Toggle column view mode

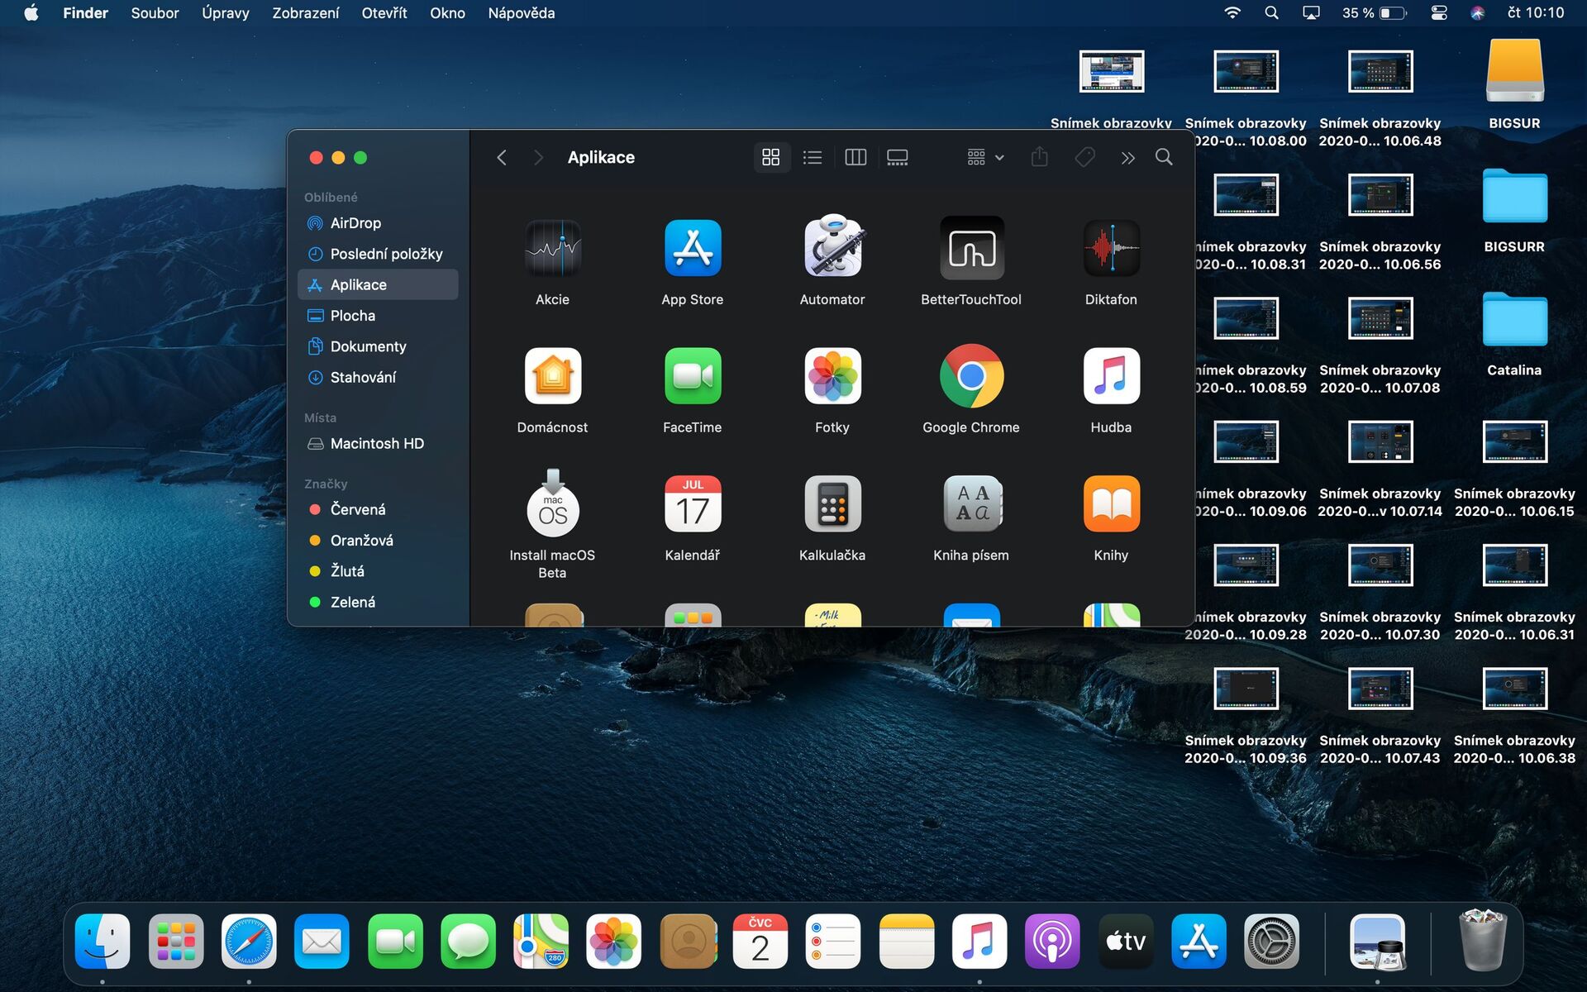tap(855, 157)
